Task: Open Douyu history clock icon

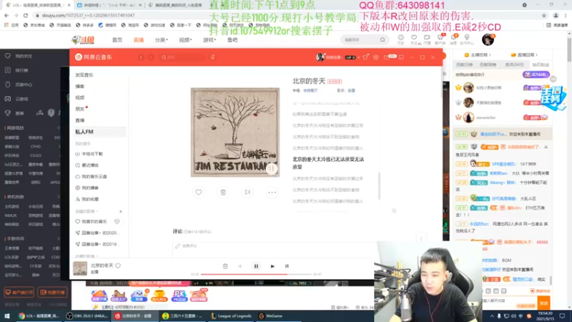Action: [400, 39]
